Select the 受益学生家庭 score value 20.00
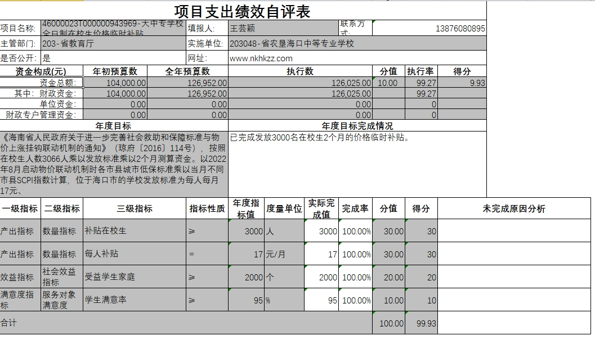 [x=389, y=277]
